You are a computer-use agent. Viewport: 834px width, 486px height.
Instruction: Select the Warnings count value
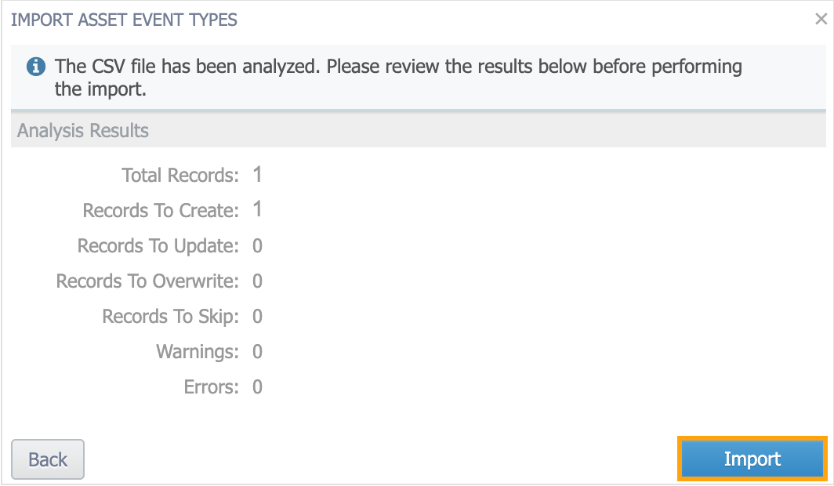tap(259, 351)
